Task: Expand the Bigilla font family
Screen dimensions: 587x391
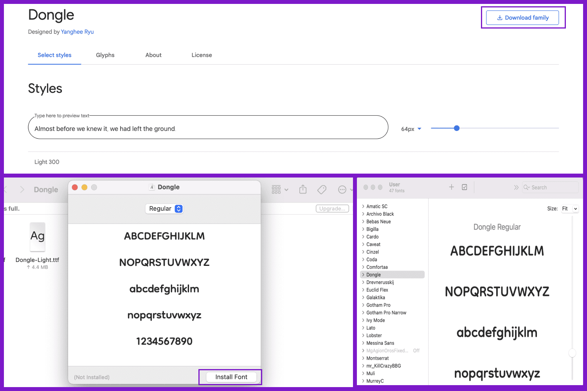Action: point(363,229)
